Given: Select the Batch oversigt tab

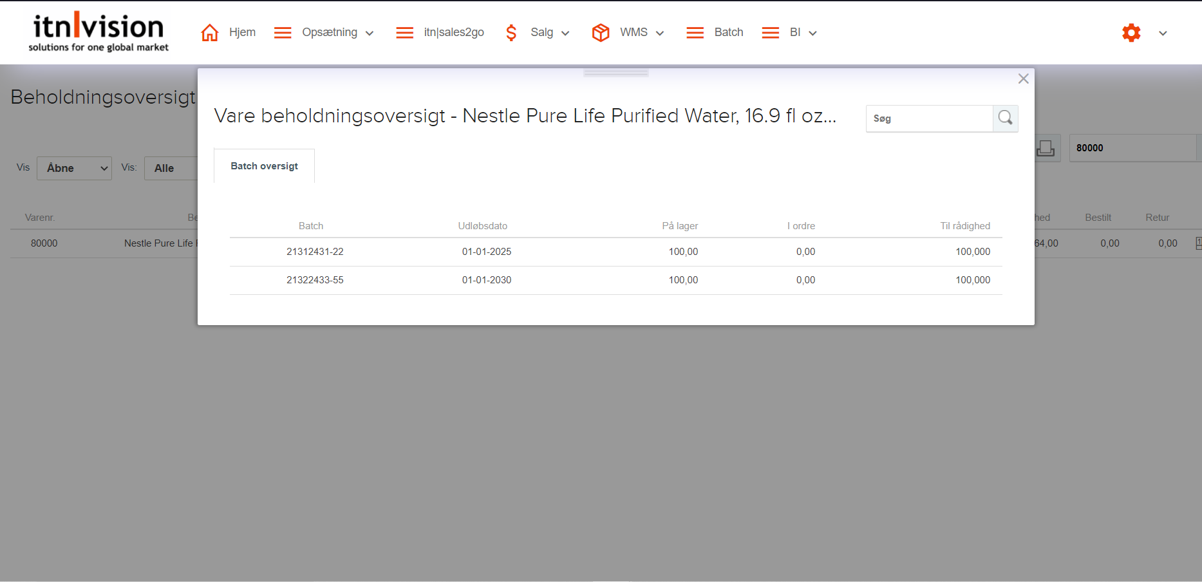Looking at the screenshot, I should (x=264, y=166).
